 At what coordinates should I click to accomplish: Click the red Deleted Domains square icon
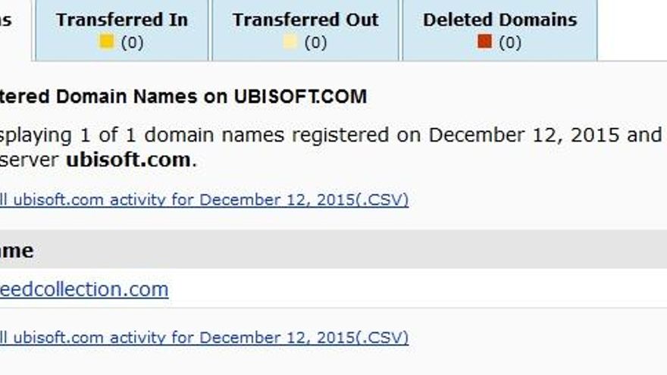pyautogui.click(x=485, y=42)
